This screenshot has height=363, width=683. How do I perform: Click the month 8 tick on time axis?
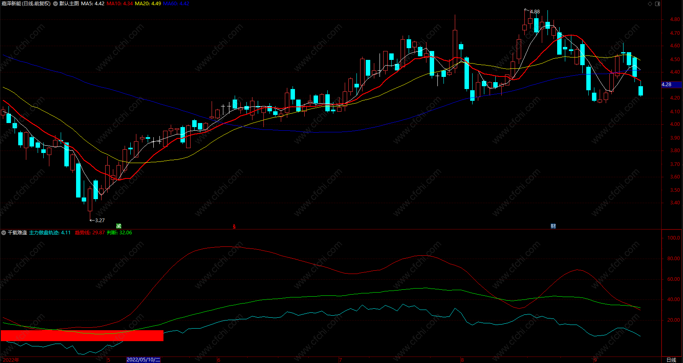[462, 360]
